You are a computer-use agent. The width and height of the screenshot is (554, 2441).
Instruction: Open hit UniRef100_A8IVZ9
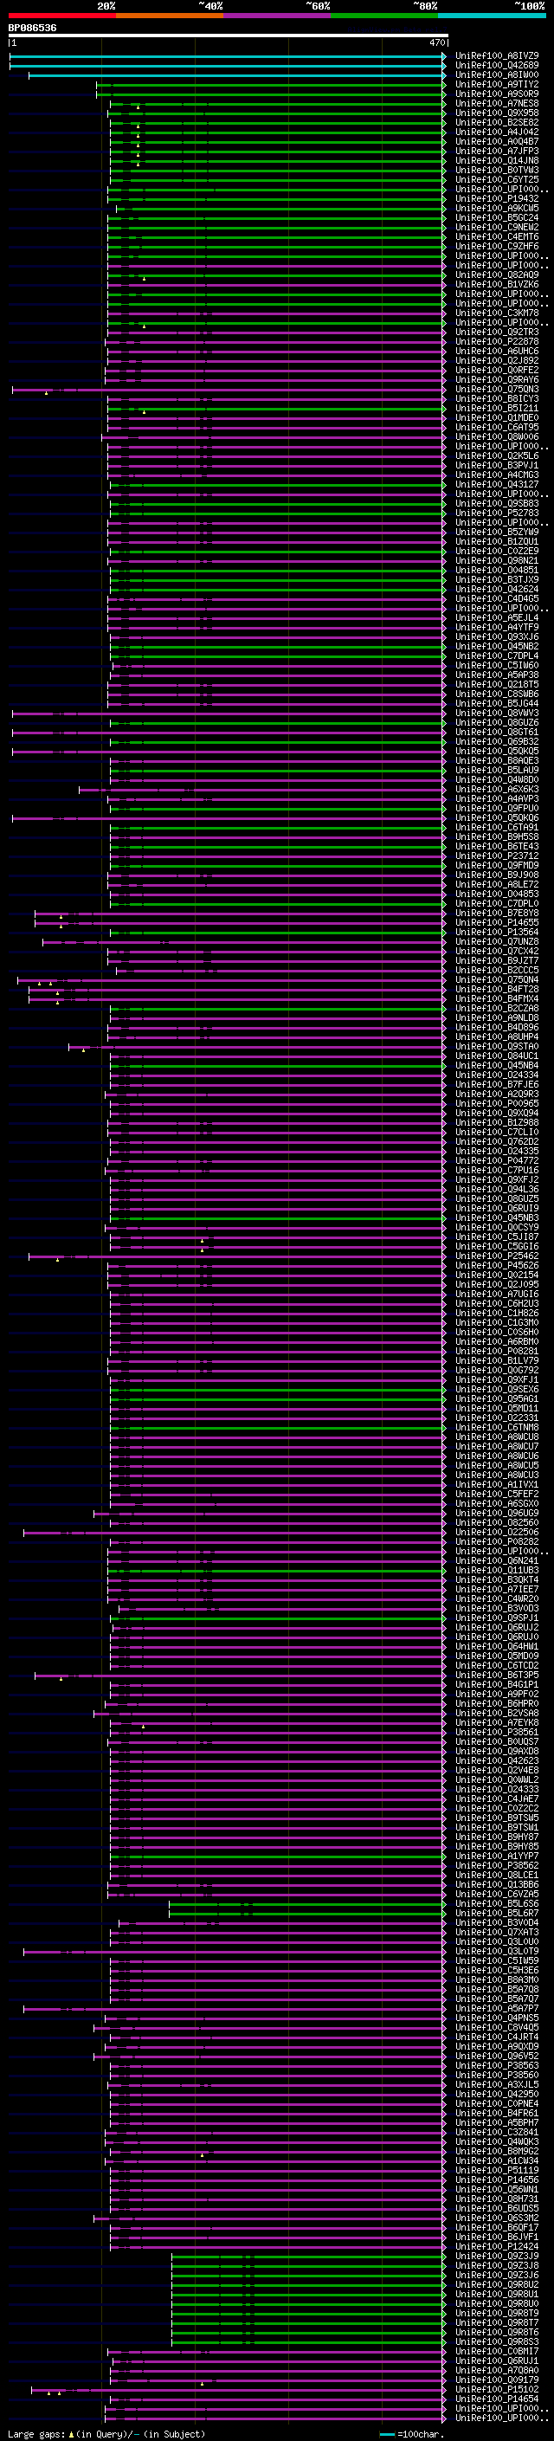497,56
